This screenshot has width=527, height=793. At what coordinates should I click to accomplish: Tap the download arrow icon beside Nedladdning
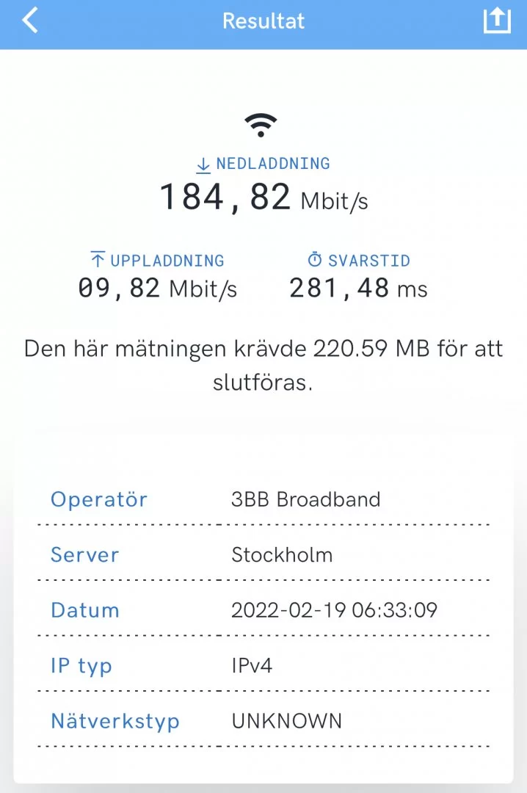tap(203, 165)
